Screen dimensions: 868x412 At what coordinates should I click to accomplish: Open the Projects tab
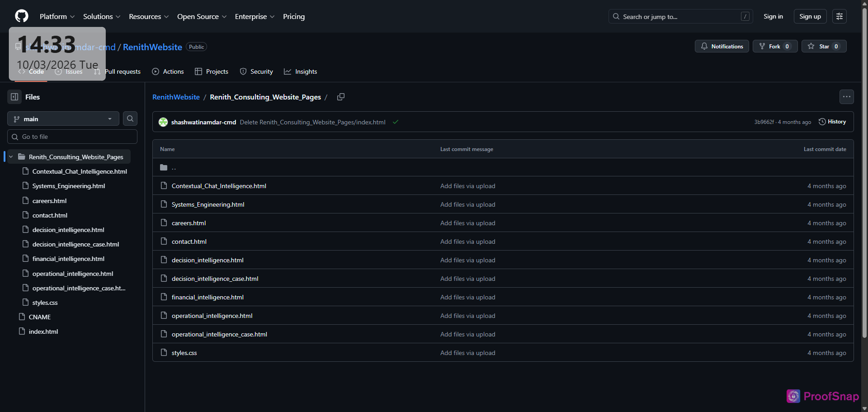pos(212,71)
